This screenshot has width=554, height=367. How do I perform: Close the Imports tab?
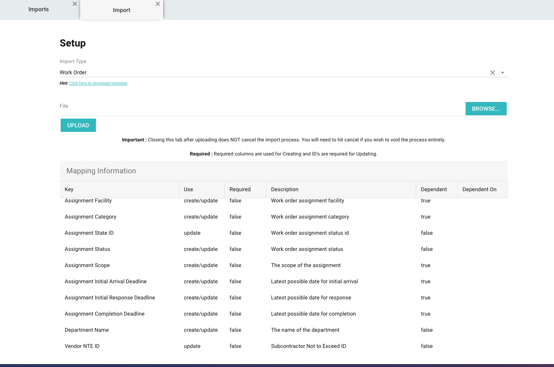click(x=75, y=4)
